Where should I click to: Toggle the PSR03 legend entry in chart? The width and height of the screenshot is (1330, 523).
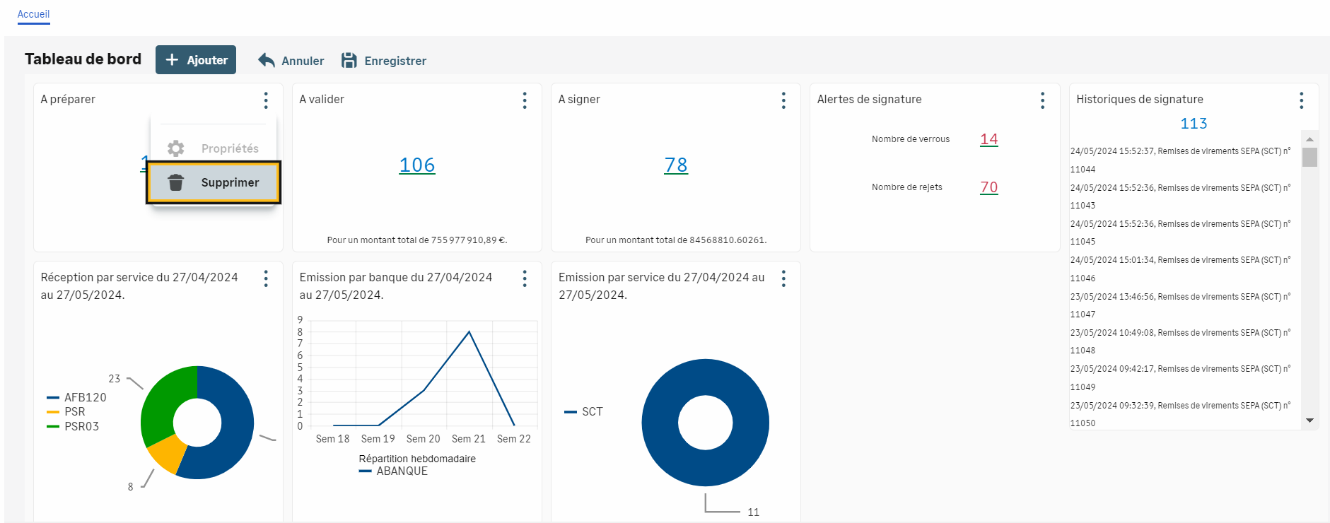pos(81,426)
